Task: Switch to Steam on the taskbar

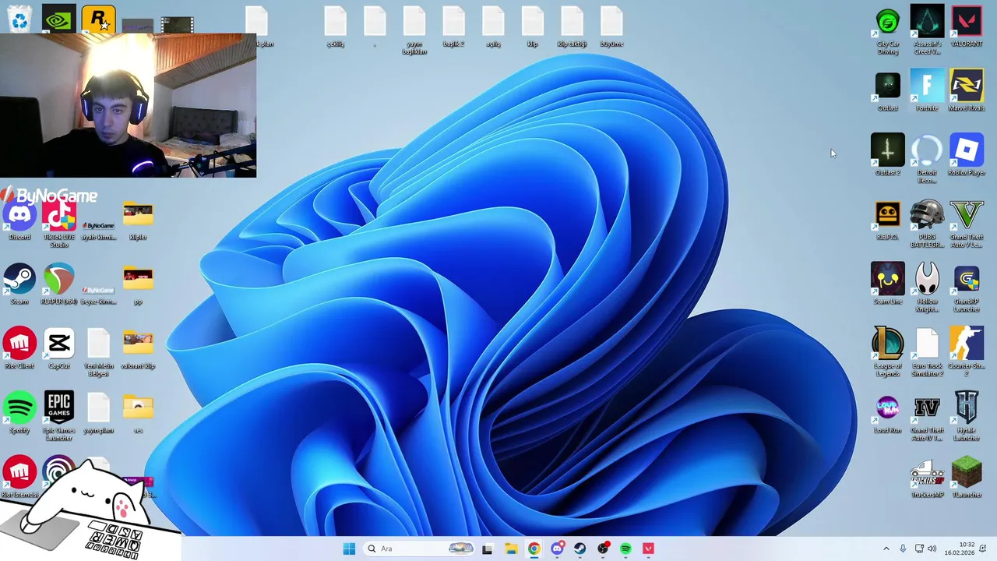Action: (580, 549)
